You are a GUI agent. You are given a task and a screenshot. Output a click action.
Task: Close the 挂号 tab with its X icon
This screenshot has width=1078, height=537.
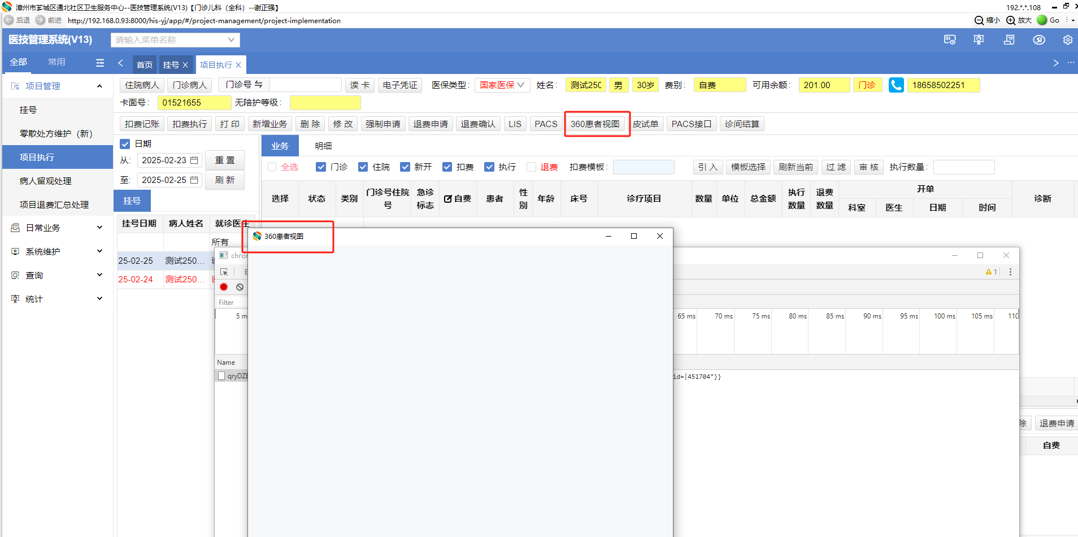tap(185, 65)
